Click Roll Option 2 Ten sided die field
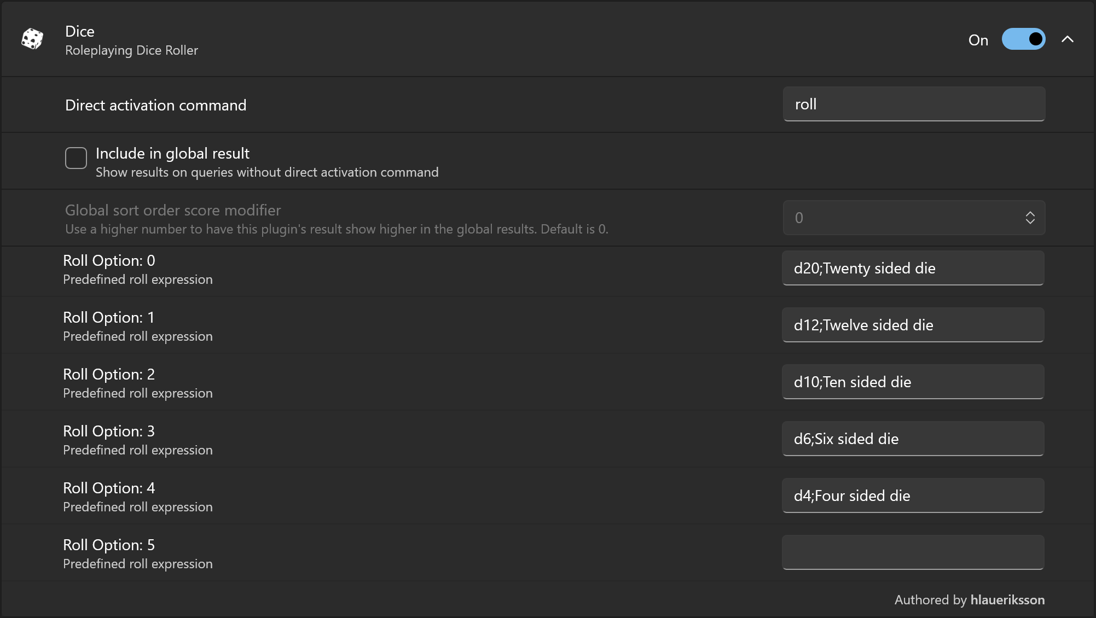 913,382
